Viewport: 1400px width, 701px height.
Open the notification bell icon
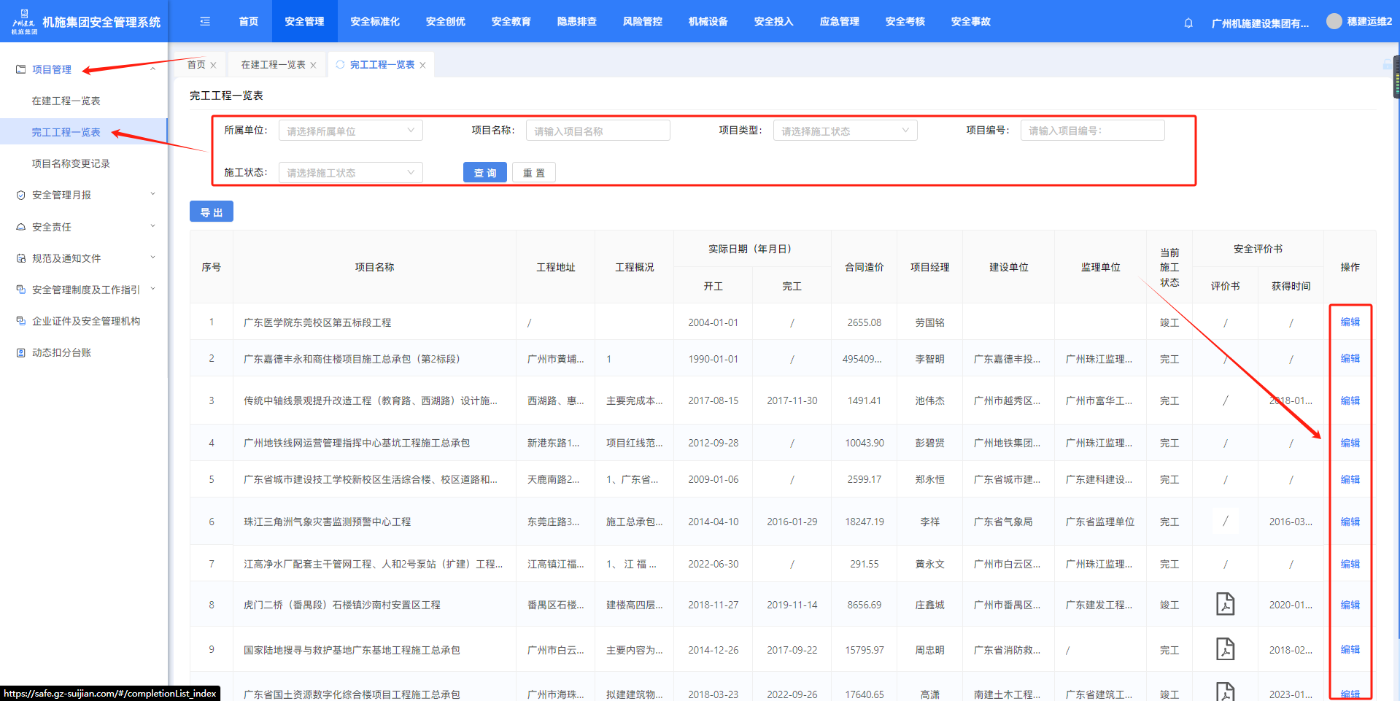point(1188,23)
